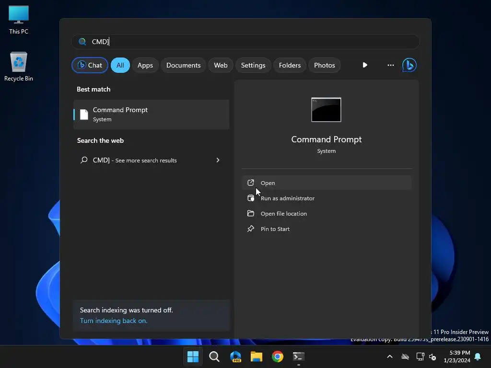491x368 pixels.
Task: Launch Google Chrome from taskbar
Action: (x=278, y=356)
